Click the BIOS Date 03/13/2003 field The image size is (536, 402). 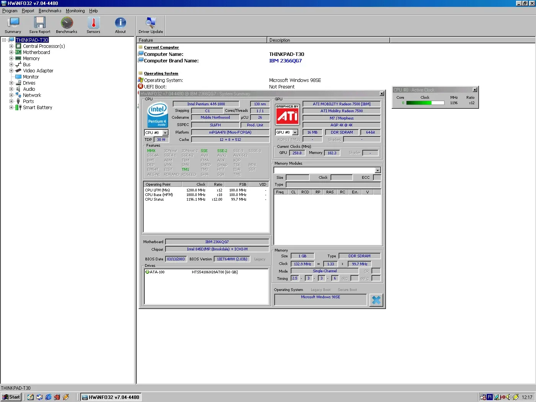(176, 259)
